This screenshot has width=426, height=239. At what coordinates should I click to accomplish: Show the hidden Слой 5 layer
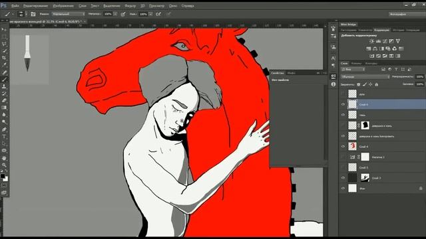click(x=343, y=167)
